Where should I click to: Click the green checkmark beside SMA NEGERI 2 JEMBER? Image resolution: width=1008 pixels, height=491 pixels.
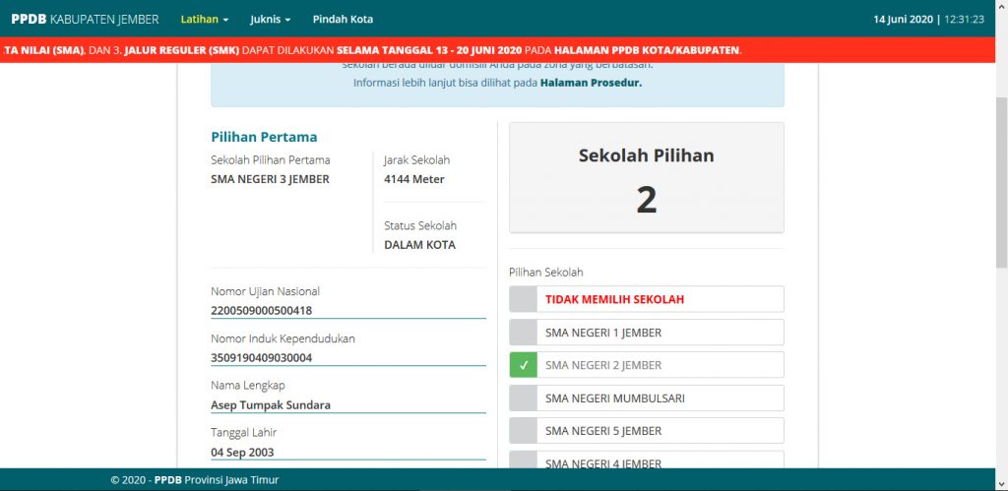pos(524,365)
